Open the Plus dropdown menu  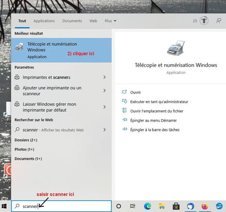(x=110, y=21)
